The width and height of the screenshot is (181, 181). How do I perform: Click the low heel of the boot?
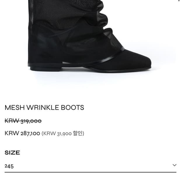(46, 69)
